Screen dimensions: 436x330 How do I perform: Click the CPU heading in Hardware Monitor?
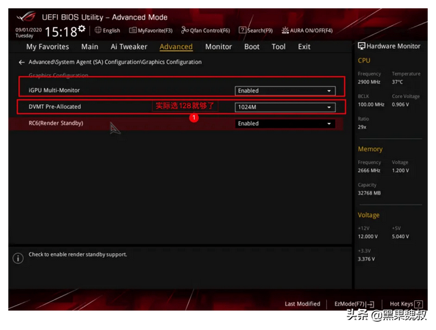(x=364, y=61)
